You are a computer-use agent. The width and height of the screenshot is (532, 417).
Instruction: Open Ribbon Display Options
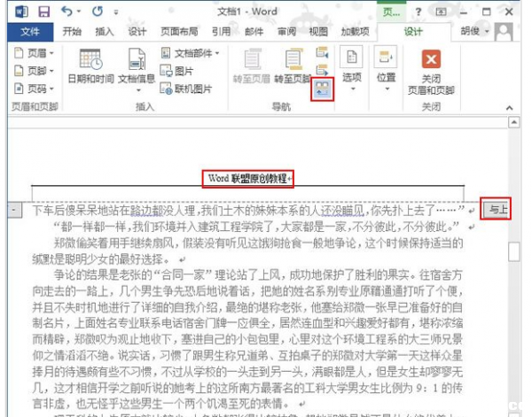coord(441,12)
